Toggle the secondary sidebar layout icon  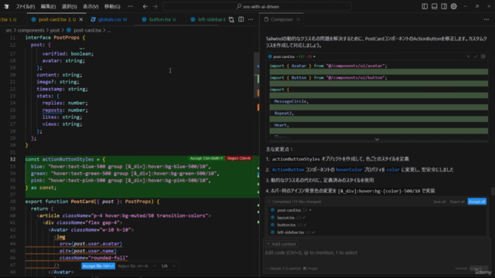pos(444,6)
